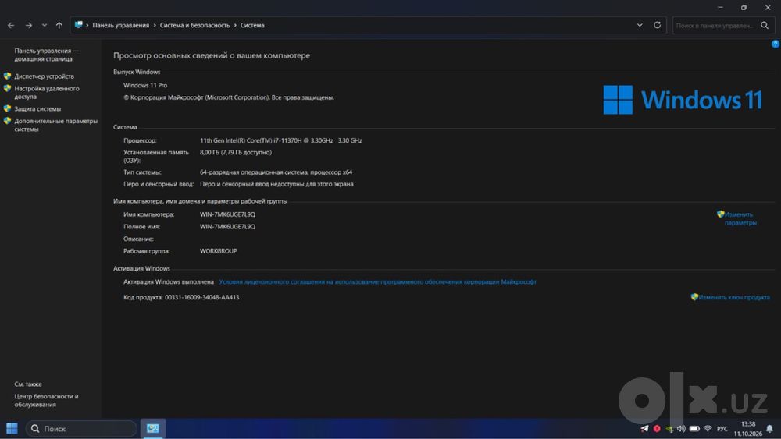The height and width of the screenshot is (439, 781).
Task: Select the Полное имя value WIN-7MK6UGE7L9Q
Action: pos(227,227)
